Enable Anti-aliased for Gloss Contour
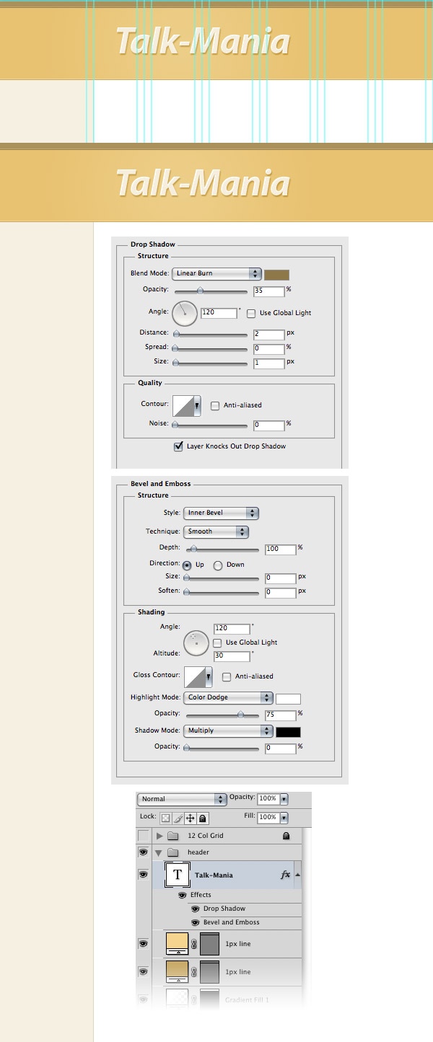The height and width of the screenshot is (1042, 433). point(227,676)
